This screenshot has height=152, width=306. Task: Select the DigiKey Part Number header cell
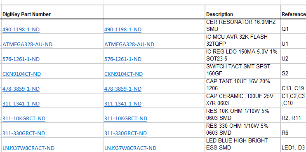[x=52, y=12]
